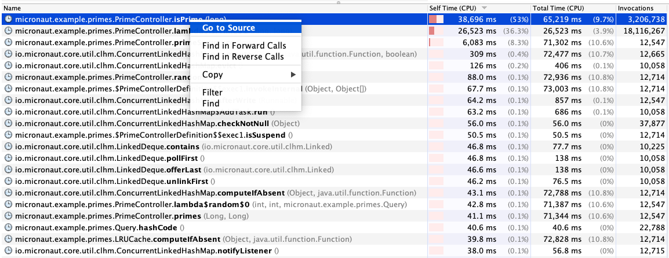This screenshot has width=669, height=258.
Task: Click clock icon beside PrimeController.isPrime row
Action: coord(8,19)
